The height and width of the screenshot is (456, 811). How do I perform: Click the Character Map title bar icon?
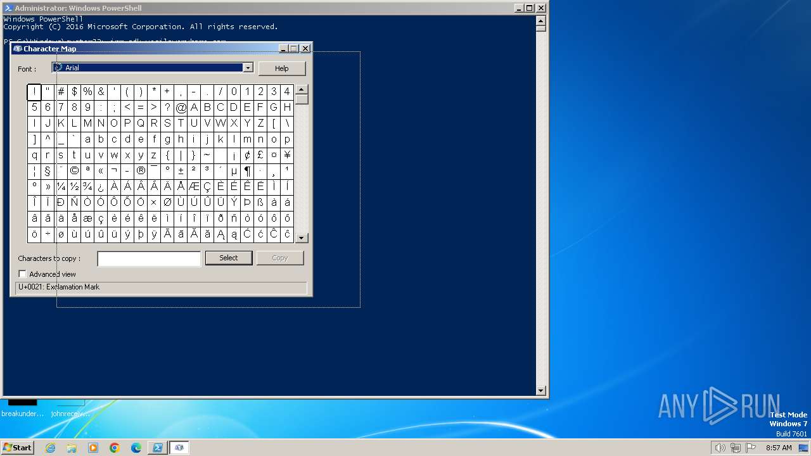coord(18,49)
